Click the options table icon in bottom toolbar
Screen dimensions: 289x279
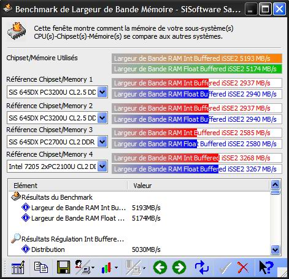coord(18,267)
